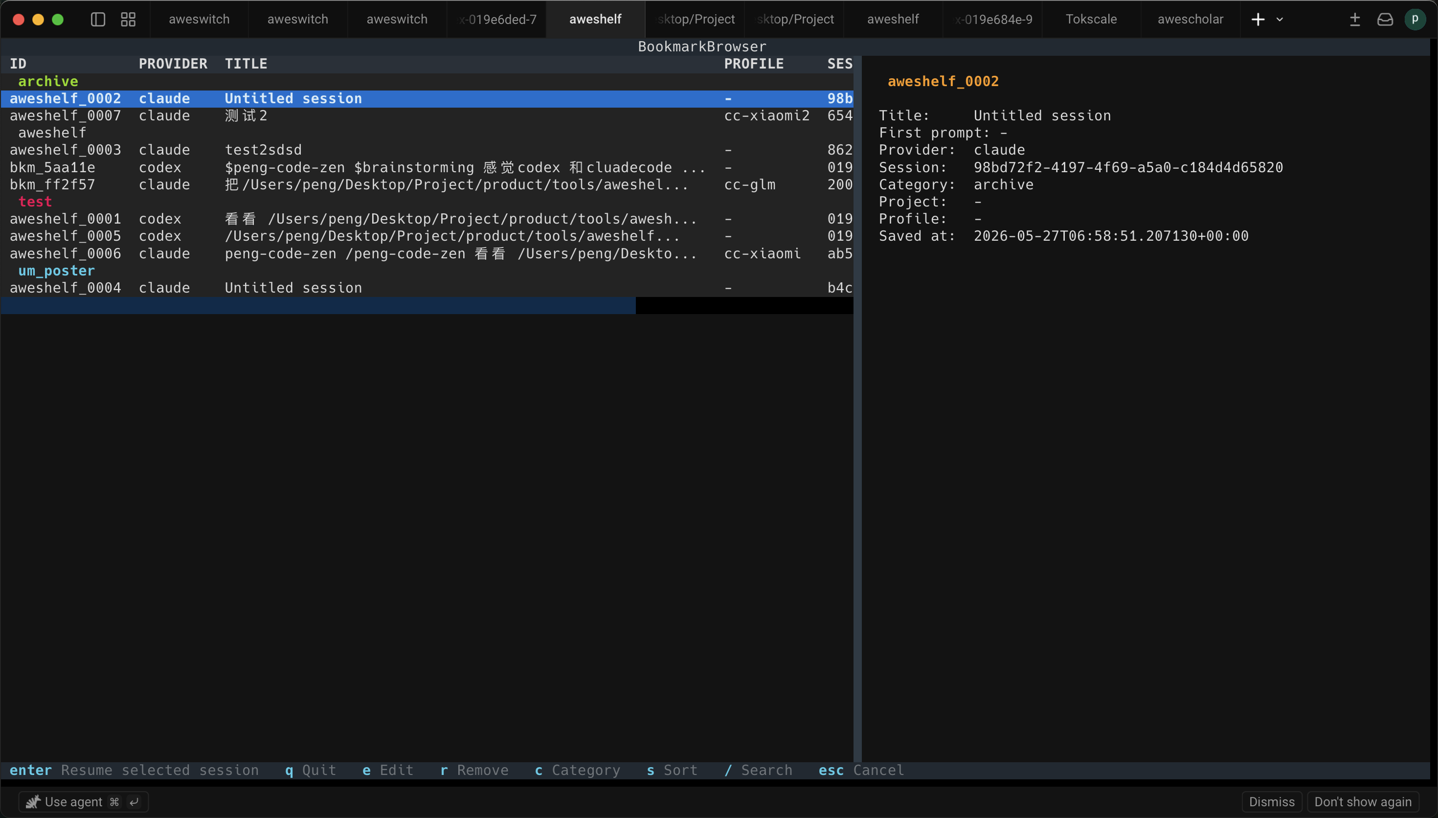Click the PROFILE column header

[754, 64]
